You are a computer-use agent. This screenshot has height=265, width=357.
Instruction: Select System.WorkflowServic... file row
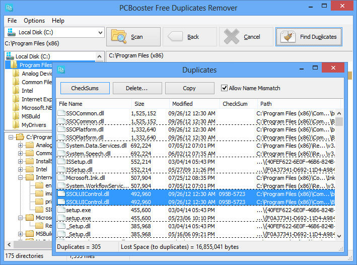196,186
